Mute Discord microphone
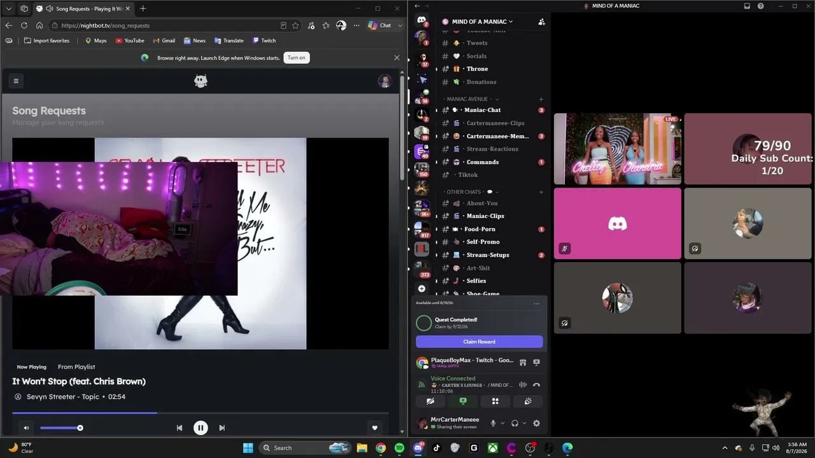 pyautogui.click(x=493, y=424)
